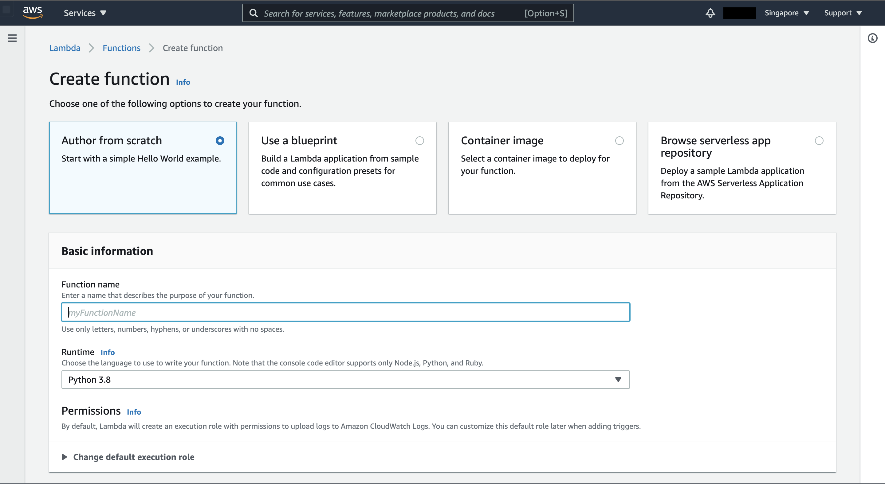Open the Singapore region dropdown

coord(786,13)
